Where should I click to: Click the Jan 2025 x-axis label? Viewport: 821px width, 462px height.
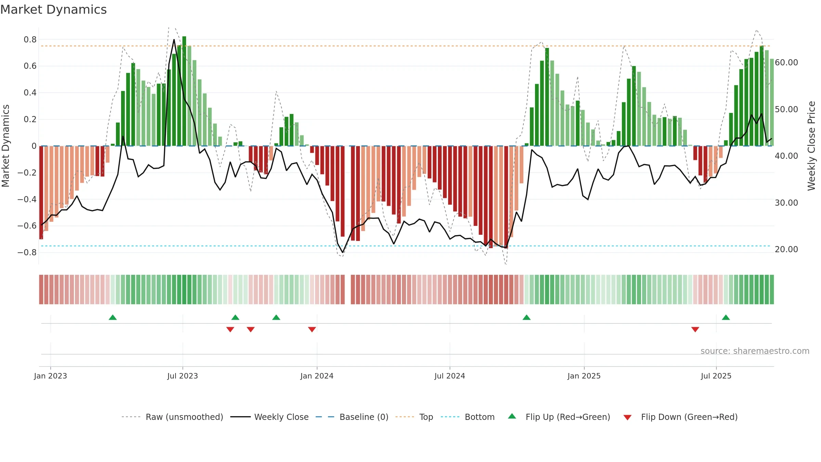pyautogui.click(x=584, y=376)
